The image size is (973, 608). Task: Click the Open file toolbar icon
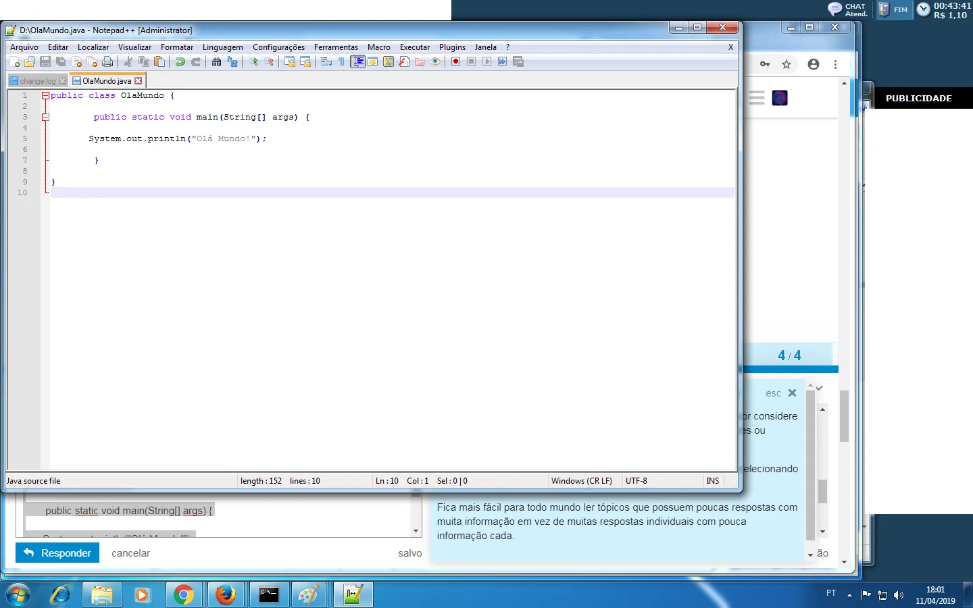pos(30,61)
